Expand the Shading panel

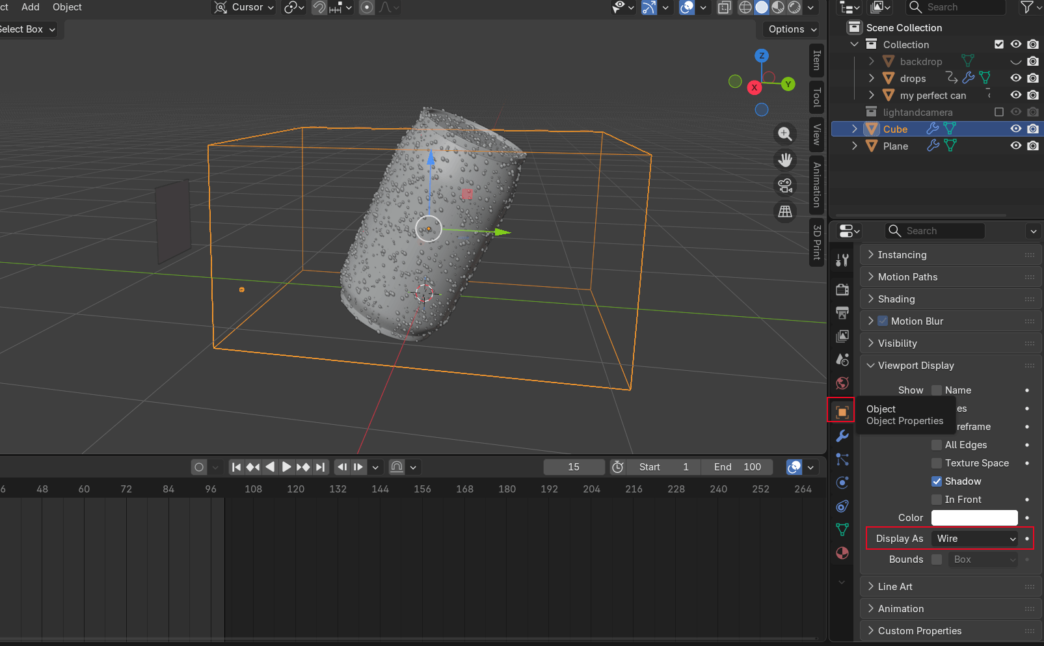tap(950, 299)
